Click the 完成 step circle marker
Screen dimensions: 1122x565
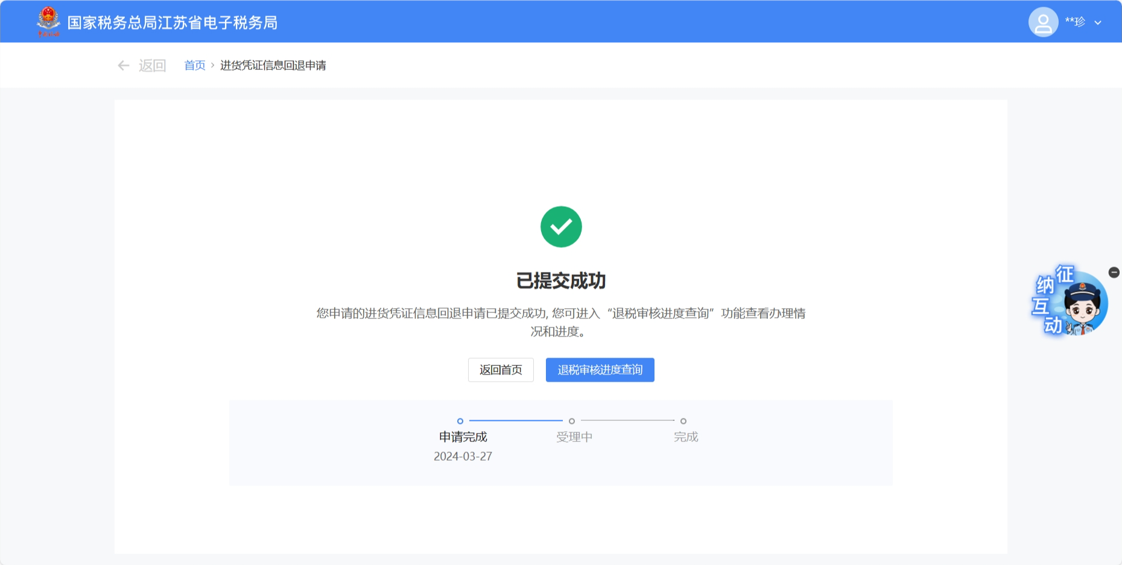[x=683, y=421]
